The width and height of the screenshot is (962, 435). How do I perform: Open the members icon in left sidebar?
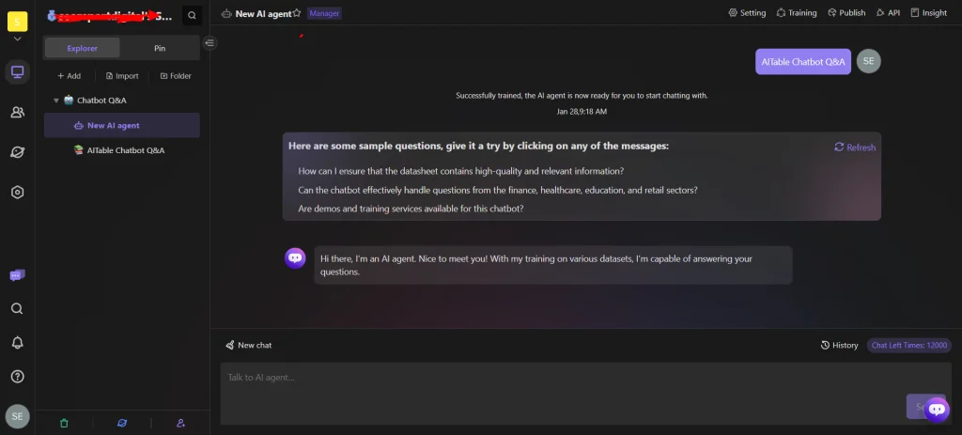[17, 112]
